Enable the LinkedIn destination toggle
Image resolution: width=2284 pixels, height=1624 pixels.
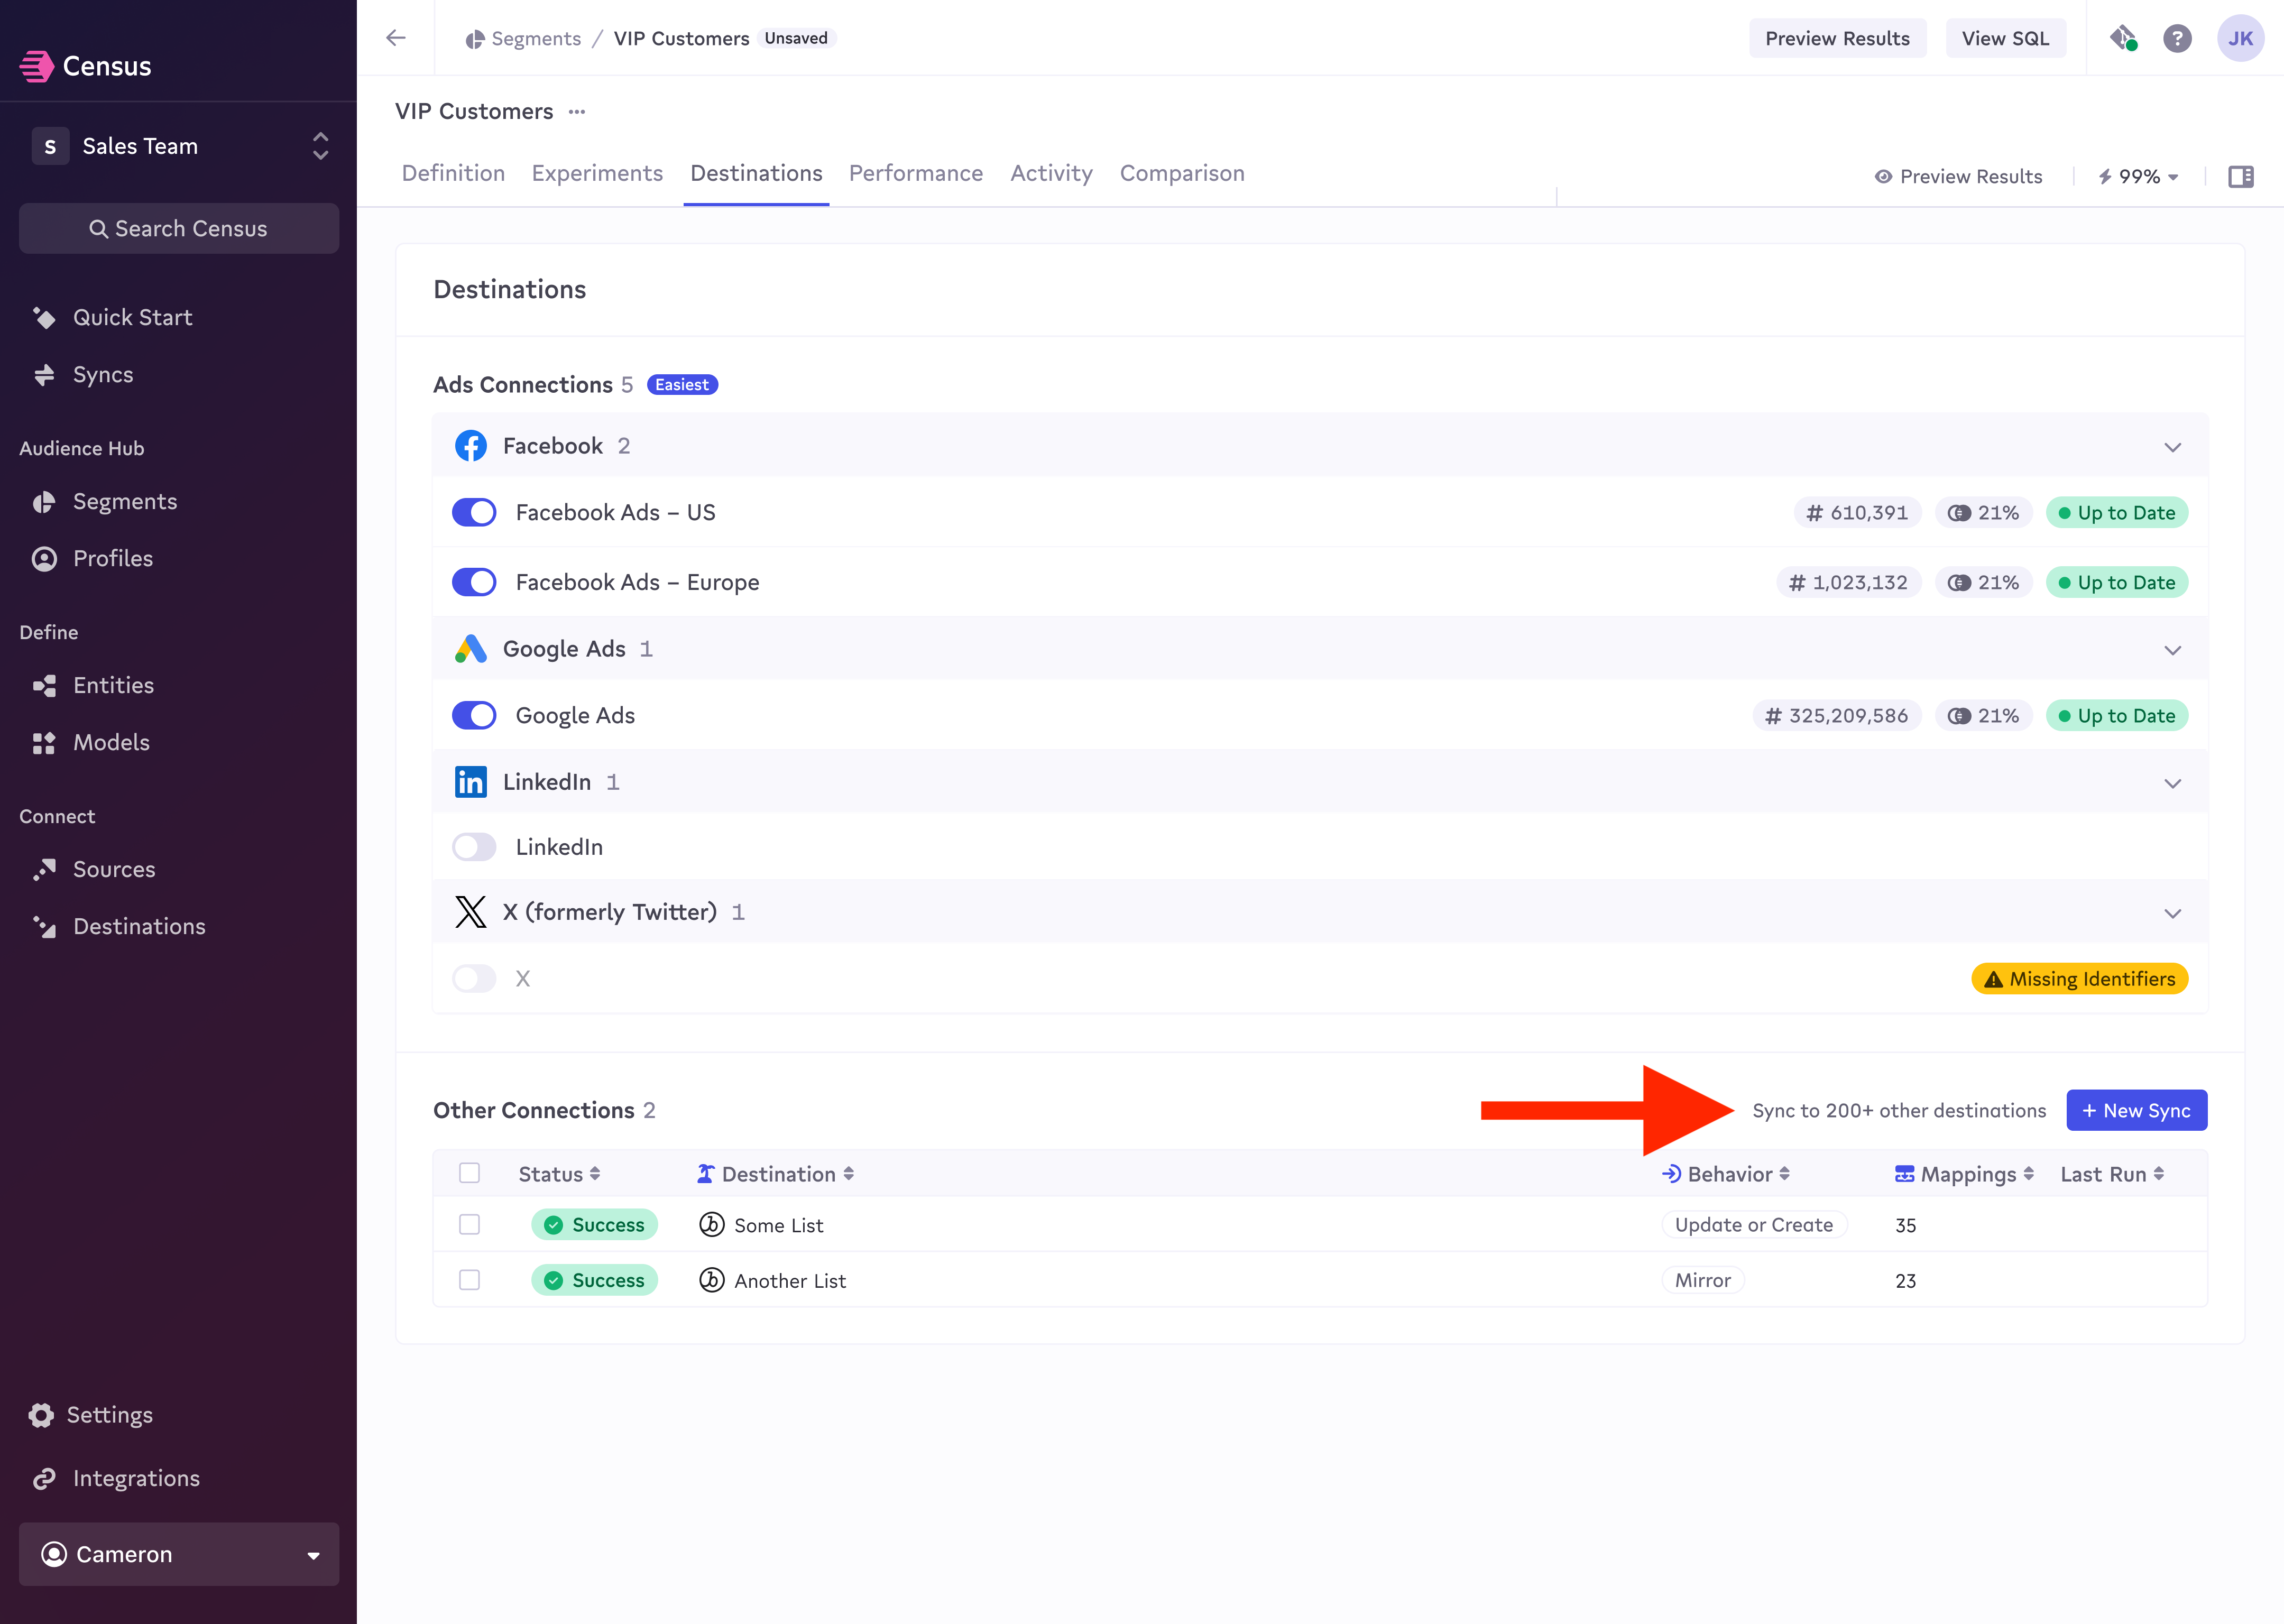474,847
